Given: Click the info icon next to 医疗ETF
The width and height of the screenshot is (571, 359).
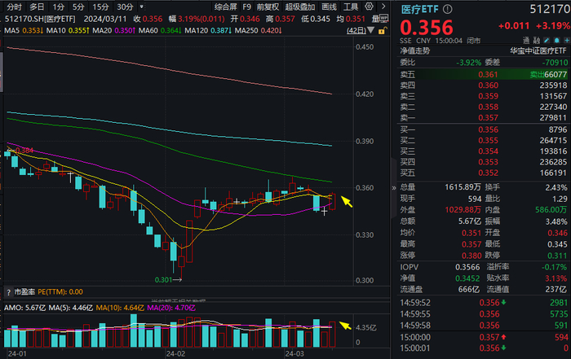Looking at the screenshot, I should [x=448, y=10].
